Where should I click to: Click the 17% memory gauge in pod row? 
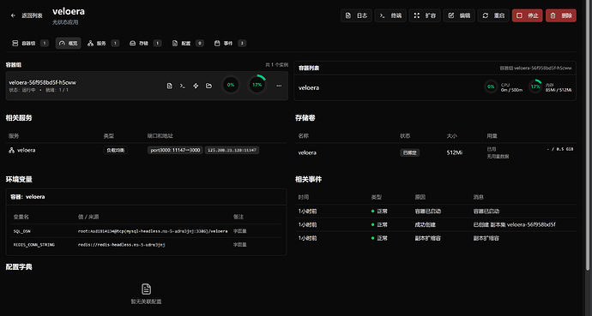point(257,85)
